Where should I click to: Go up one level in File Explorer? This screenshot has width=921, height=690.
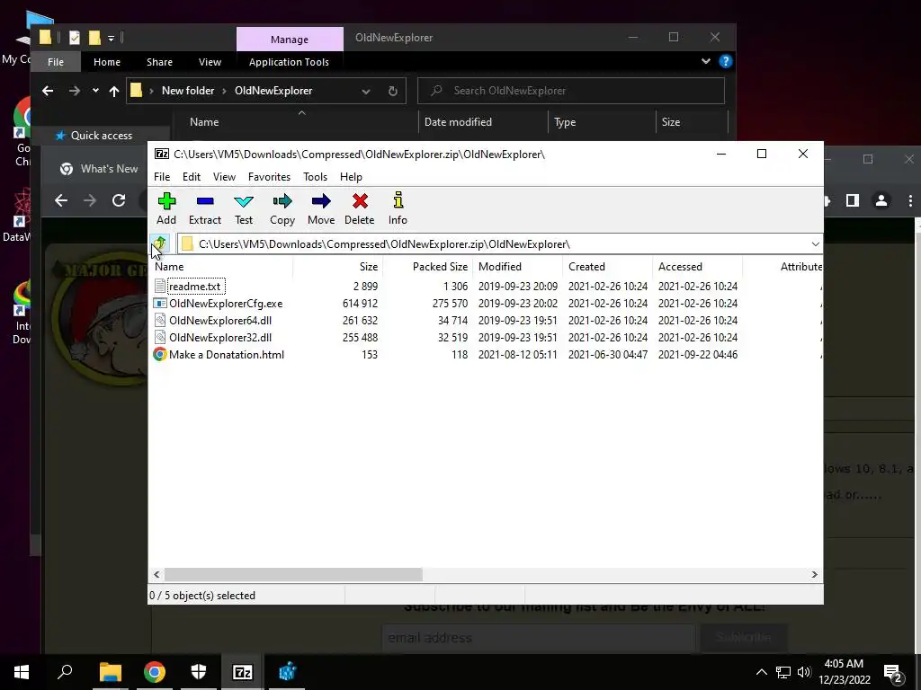[x=114, y=91]
